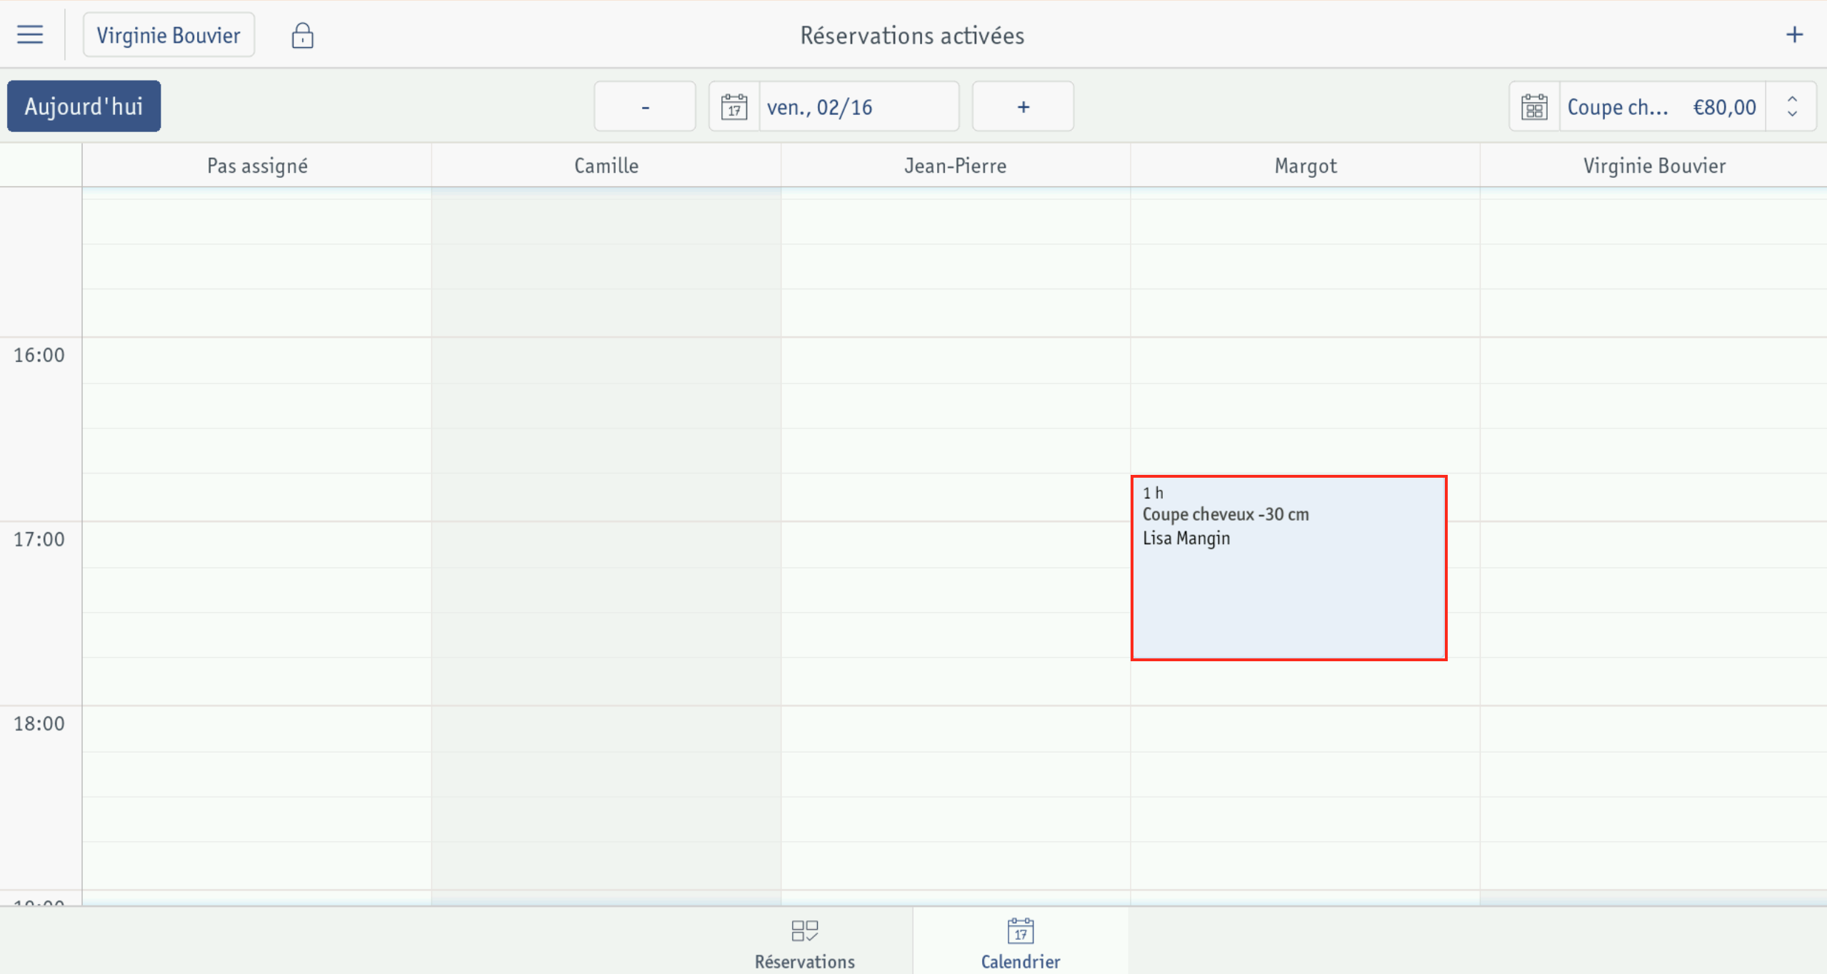Click the Virginie Bouvier user button
This screenshot has height=974, width=1827.
(169, 35)
